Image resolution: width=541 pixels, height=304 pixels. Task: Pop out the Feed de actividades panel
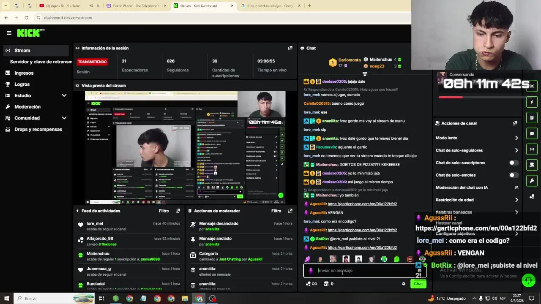pyautogui.click(x=178, y=211)
